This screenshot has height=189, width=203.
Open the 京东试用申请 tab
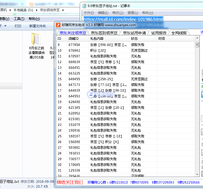point(134,33)
